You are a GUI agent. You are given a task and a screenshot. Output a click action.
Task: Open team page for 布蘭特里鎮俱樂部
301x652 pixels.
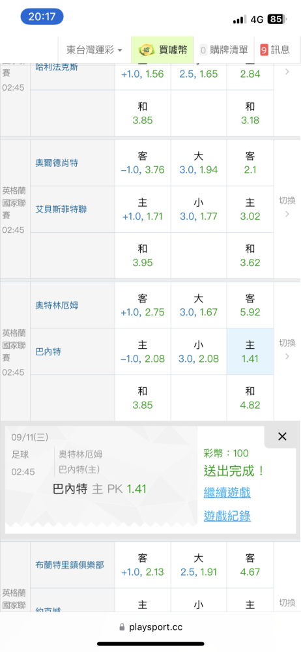point(70,565)
